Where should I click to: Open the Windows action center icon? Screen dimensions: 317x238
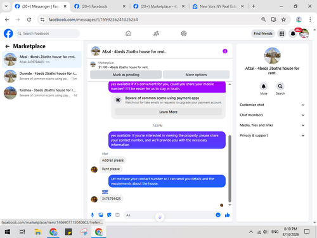[x=307, y=232]
